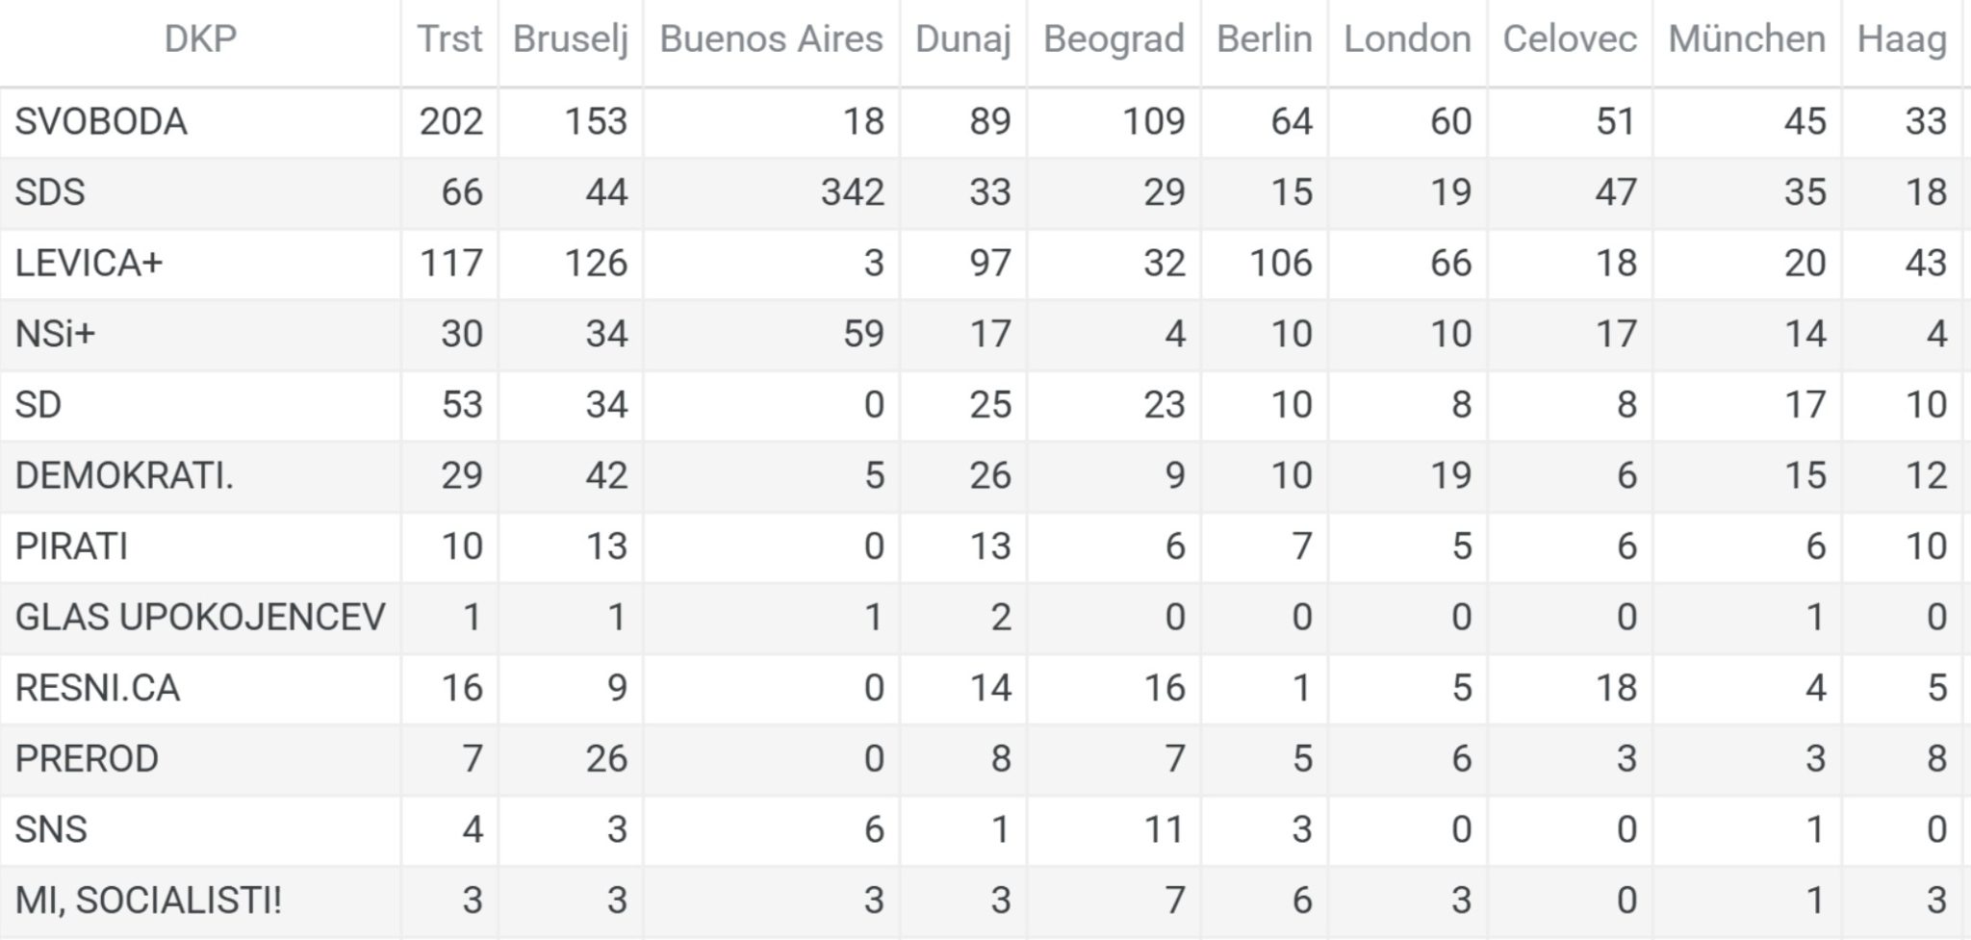Select the Bruselj column header

570,39
